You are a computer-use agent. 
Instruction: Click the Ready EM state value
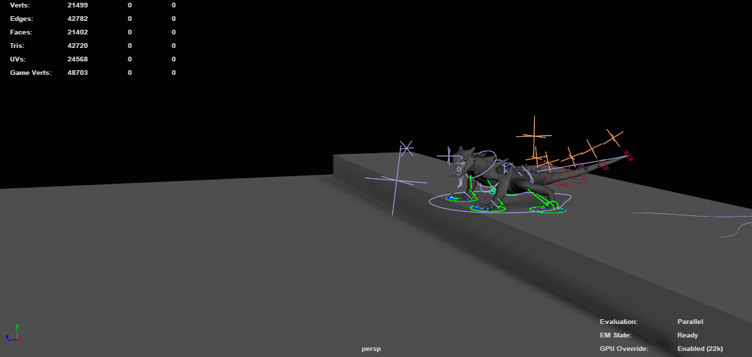tap(687, 335)
